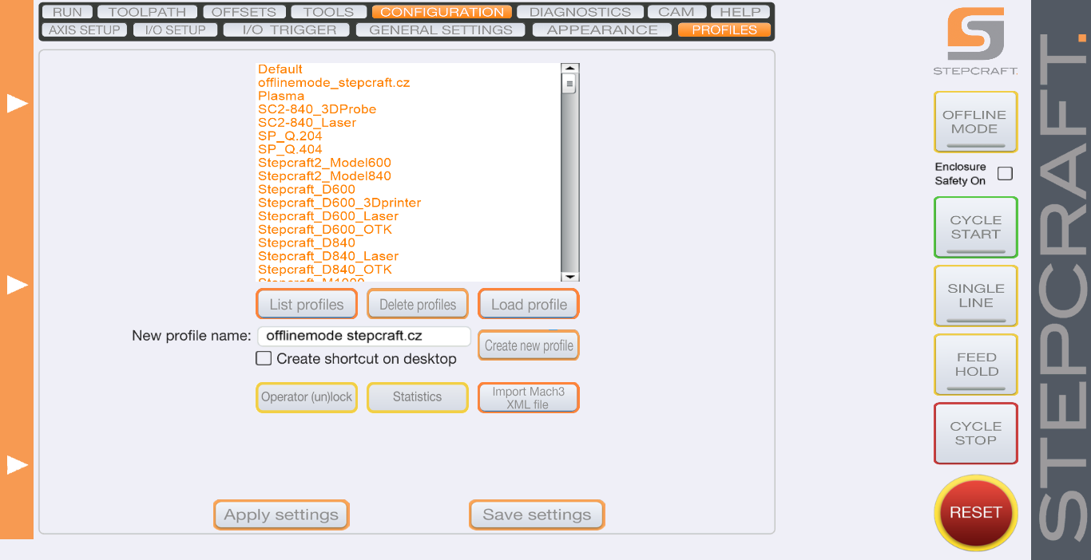This screenshot has height=560, width=1091.
Task: Select Stepcraft_D600_Laser profile
Action: coord(328,216)
